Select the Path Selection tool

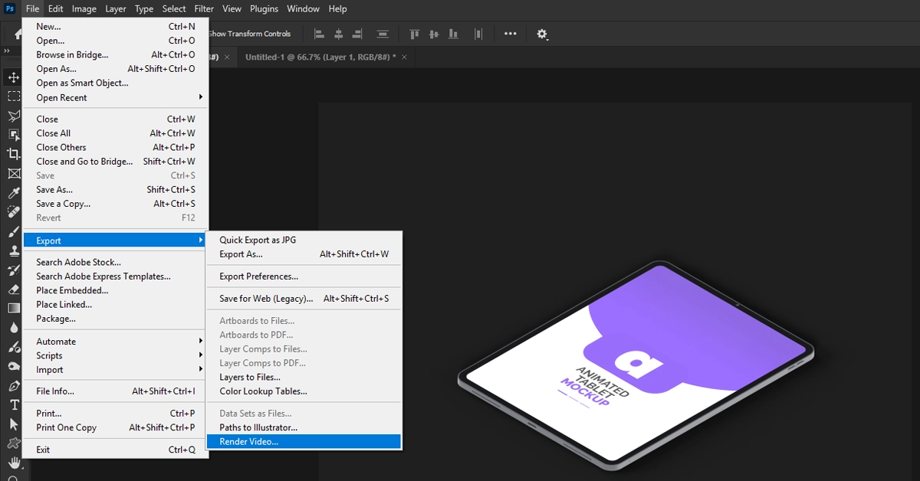(14, 424)
